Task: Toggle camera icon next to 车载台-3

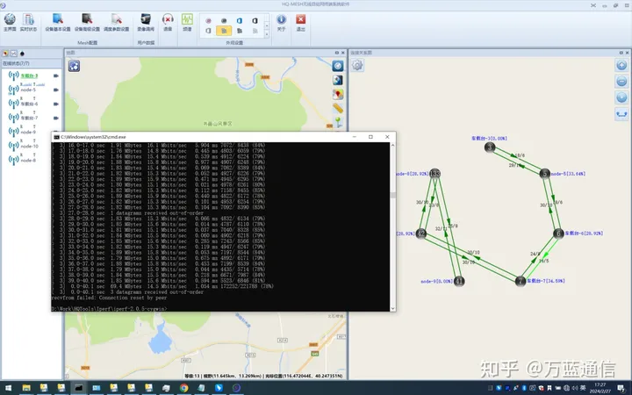Action: point(56,76)
